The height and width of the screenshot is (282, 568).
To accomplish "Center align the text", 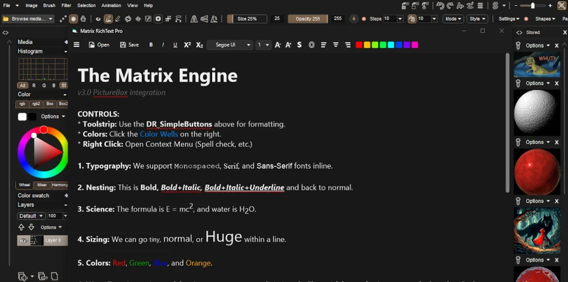I will tap(336, 45).
